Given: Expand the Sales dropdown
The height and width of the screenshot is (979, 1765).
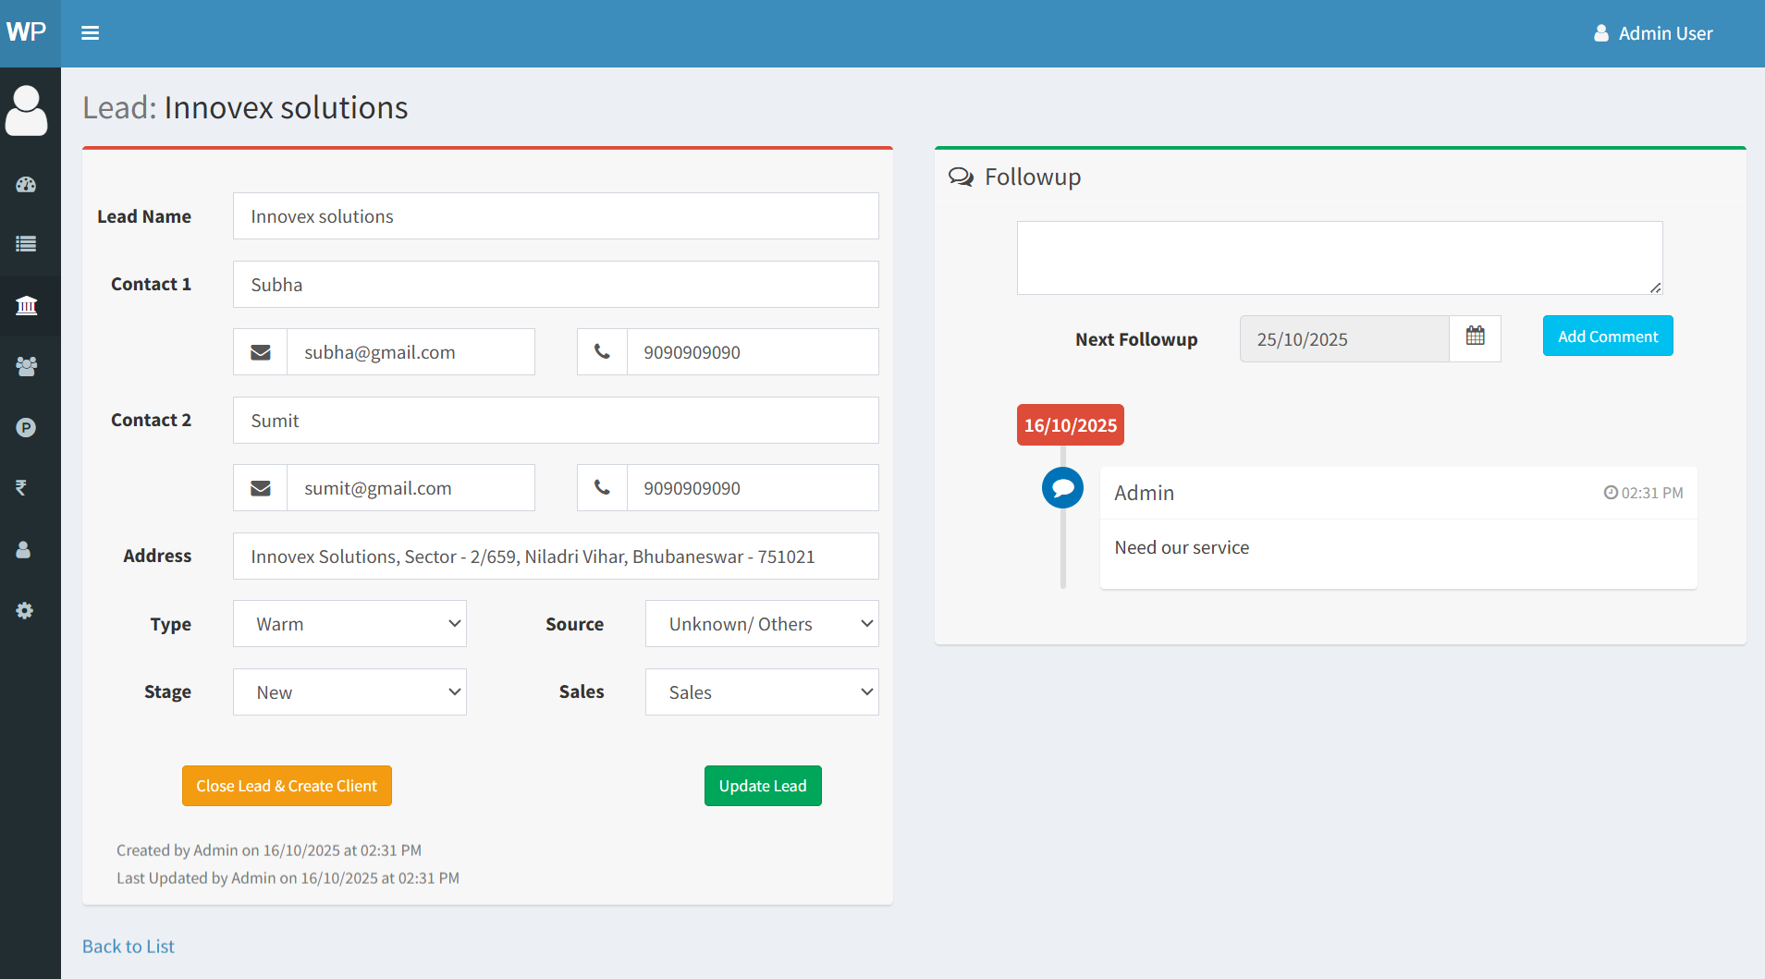Looking at the screenshot, I should [762, 692].
